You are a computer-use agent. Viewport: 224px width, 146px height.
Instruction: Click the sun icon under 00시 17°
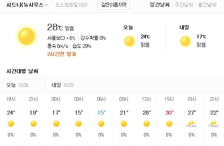tap(56, 124)
